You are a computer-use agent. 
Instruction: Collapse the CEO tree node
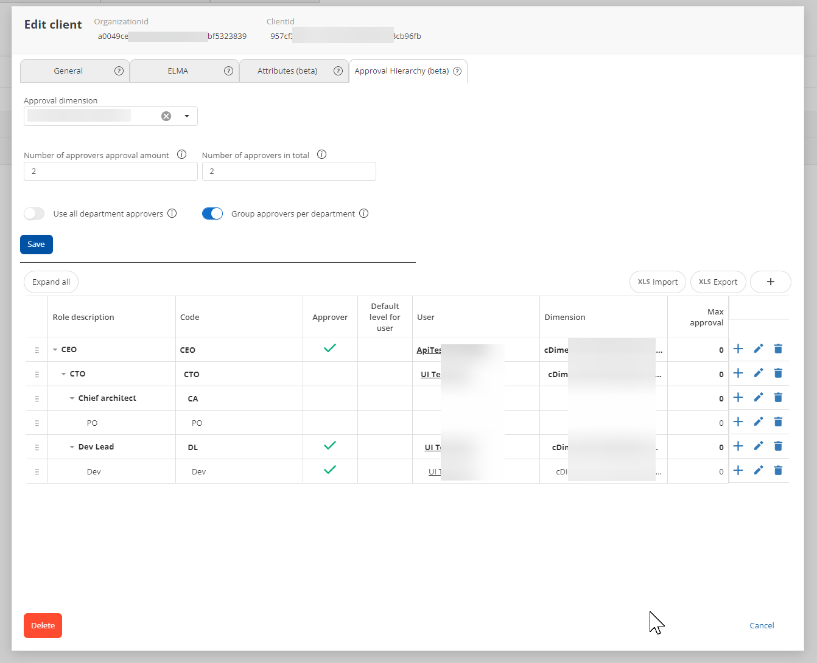click(x=55, y=350)
